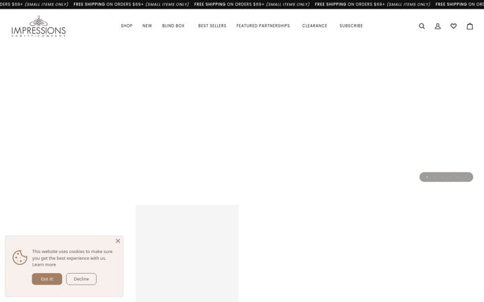The width and height of the screenshot is (484, 302).
Task: Select the first slideshow pagination dot
Action: pyautogui.click(x=427, y=177)
